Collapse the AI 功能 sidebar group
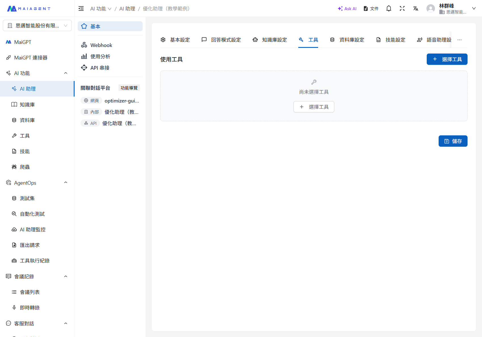482x337 pixels. [x=65, y=73]
